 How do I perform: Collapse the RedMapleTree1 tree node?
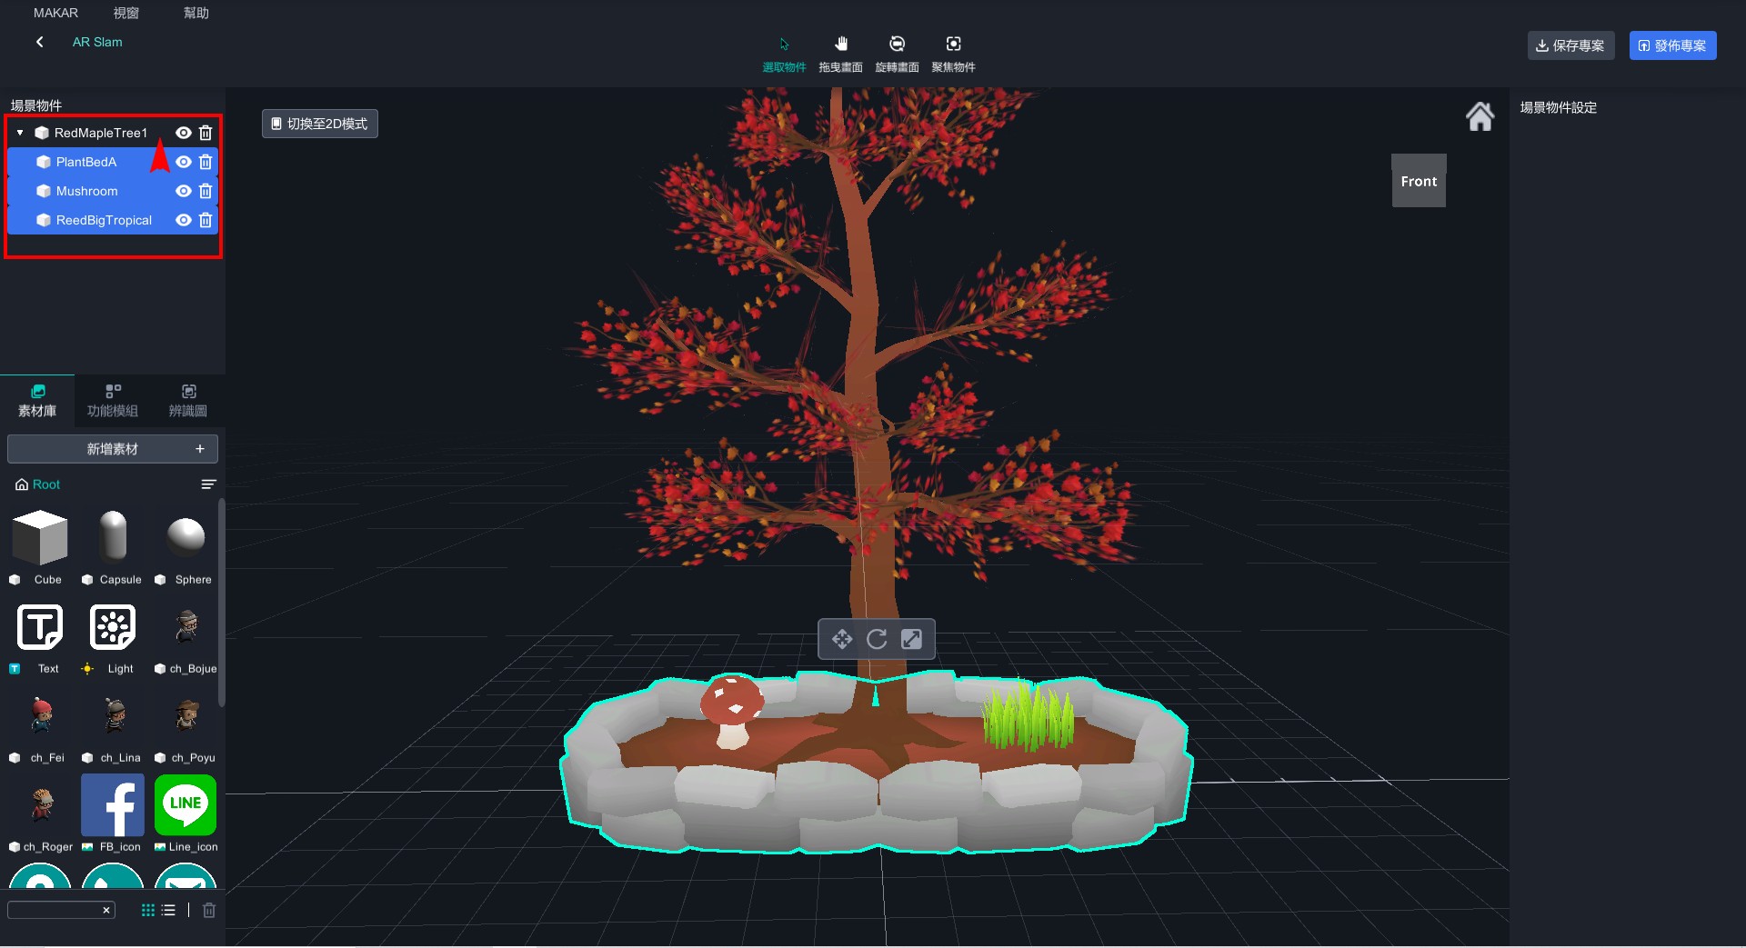coord(20,133)
